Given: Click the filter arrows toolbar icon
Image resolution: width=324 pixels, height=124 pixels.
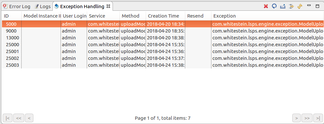Looking at the screenshot, I should click(x=291, y=7).
